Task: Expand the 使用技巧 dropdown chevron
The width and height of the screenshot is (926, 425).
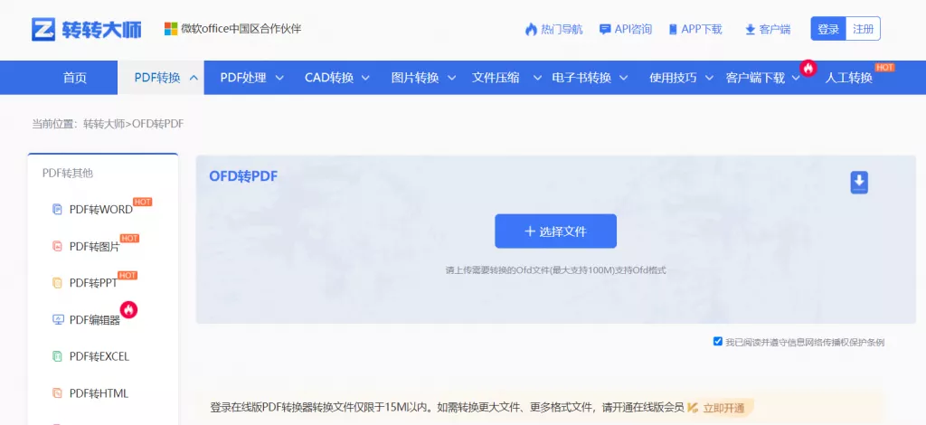Action: coord(709,78)
